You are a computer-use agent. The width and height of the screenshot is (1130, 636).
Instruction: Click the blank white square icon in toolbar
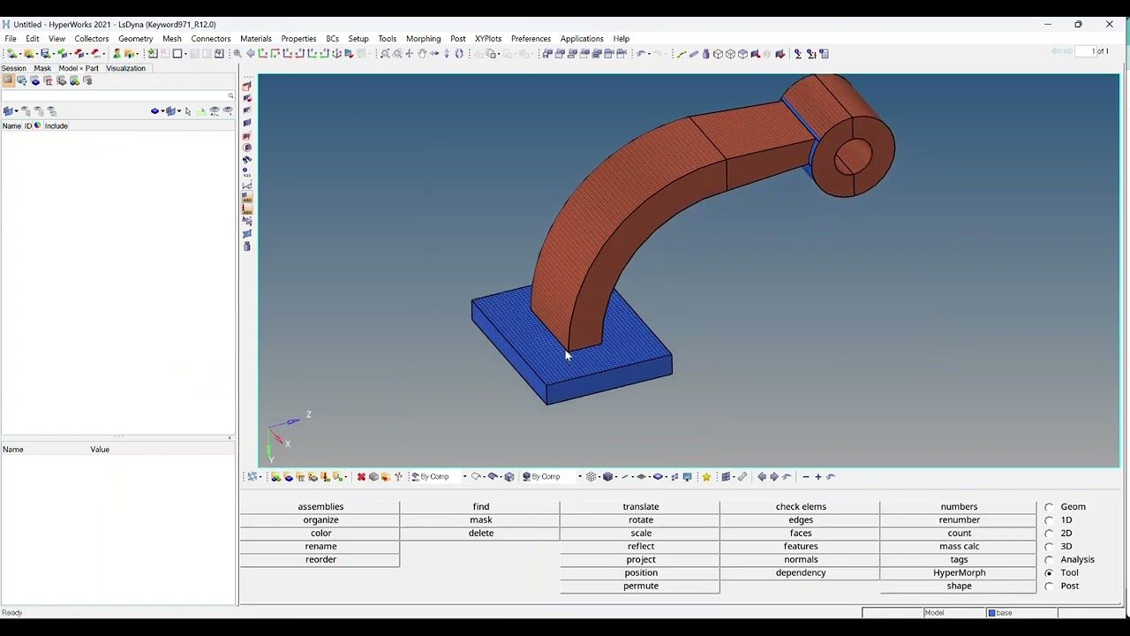(x=177, y=54)
